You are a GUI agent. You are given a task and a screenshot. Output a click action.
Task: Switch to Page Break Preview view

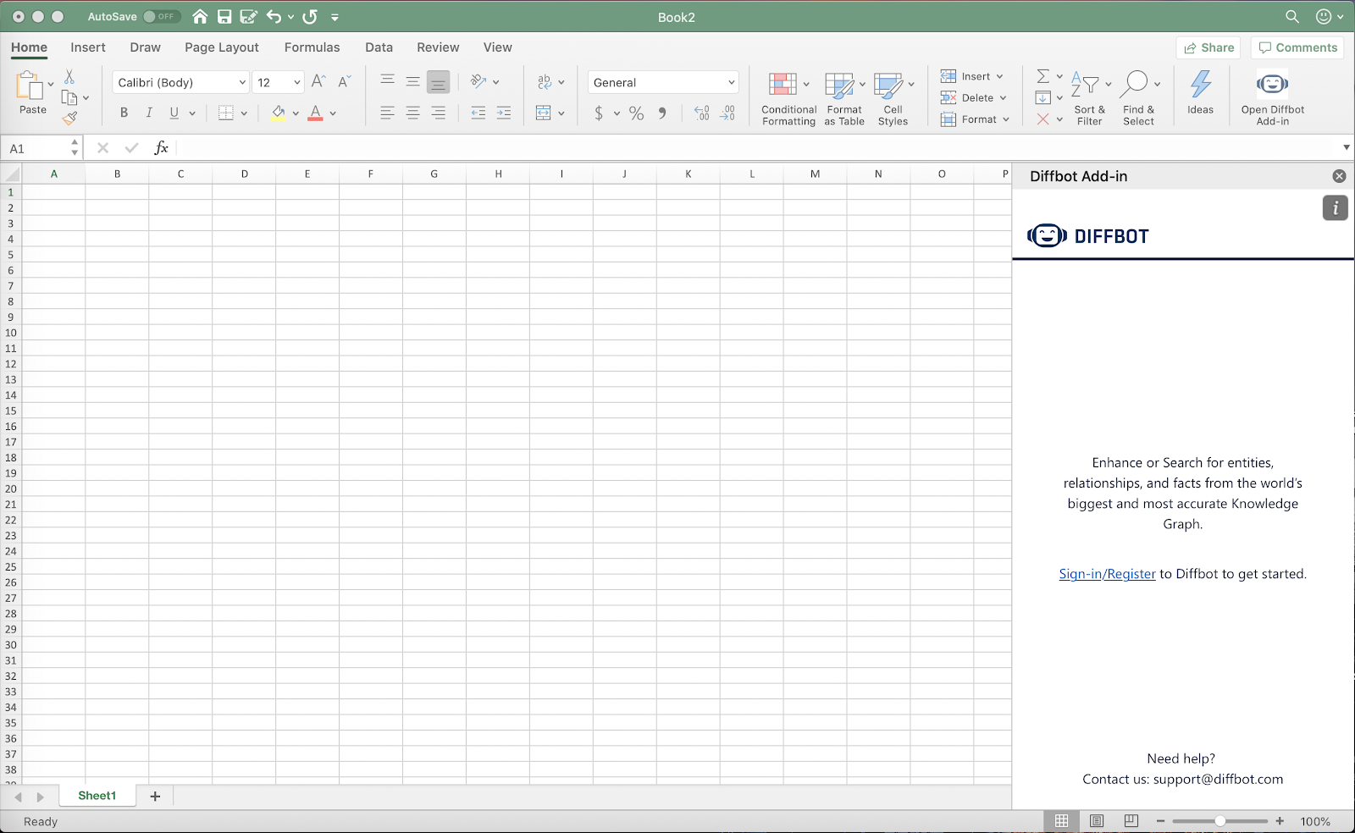point(1131,821)
